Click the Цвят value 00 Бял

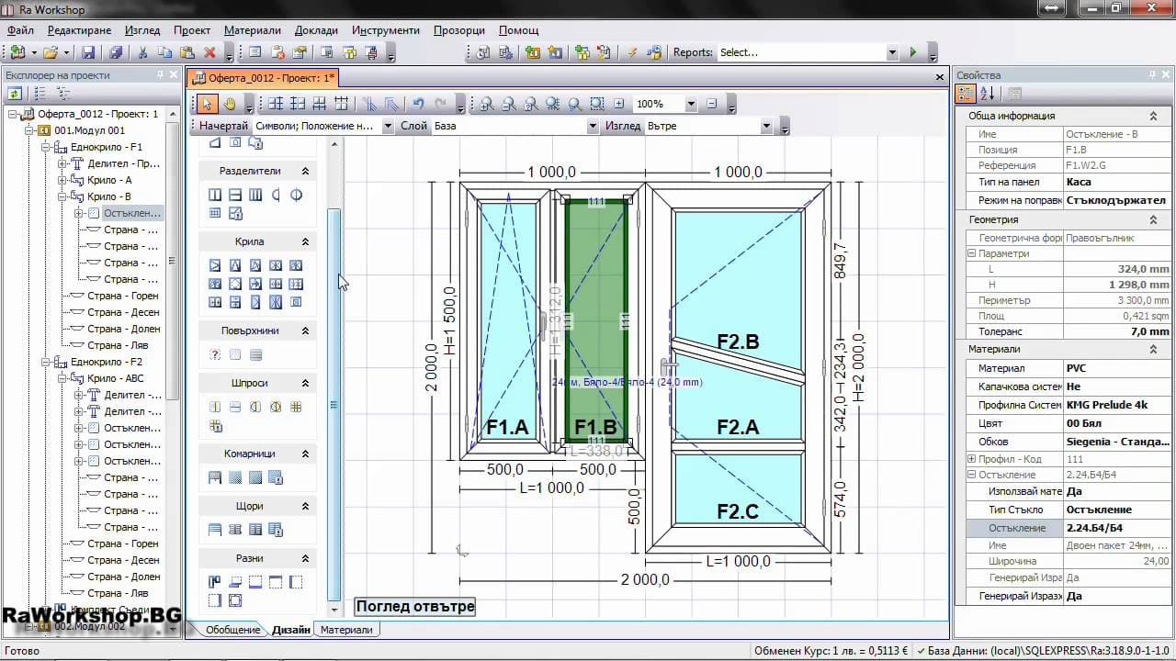click(1116, 423)
